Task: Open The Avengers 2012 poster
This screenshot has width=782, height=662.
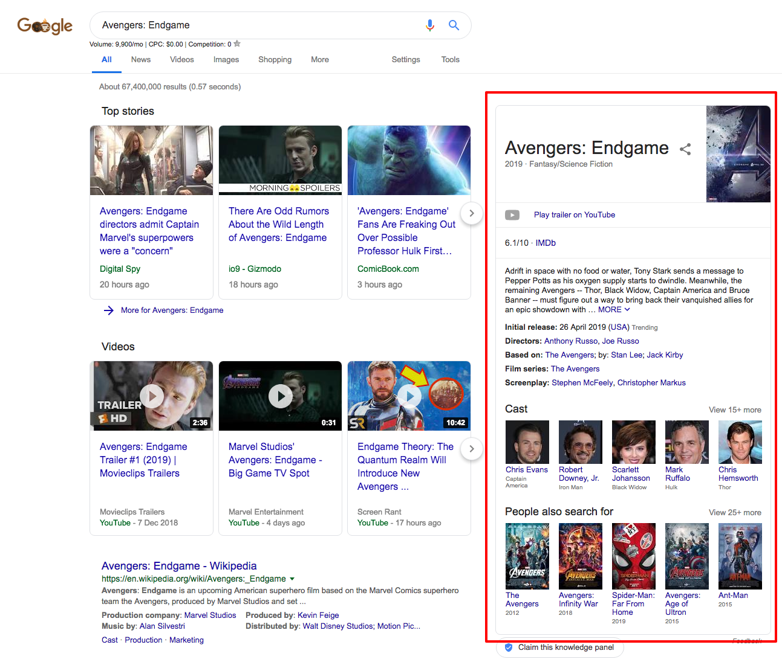Action: (x=527, y=556)
